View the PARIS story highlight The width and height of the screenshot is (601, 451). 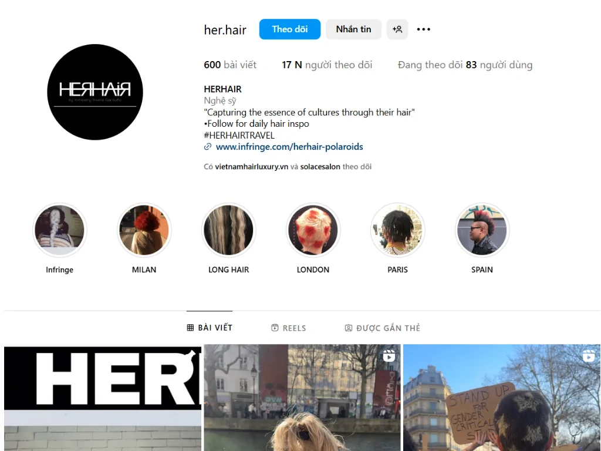click(x=397, y=230)
